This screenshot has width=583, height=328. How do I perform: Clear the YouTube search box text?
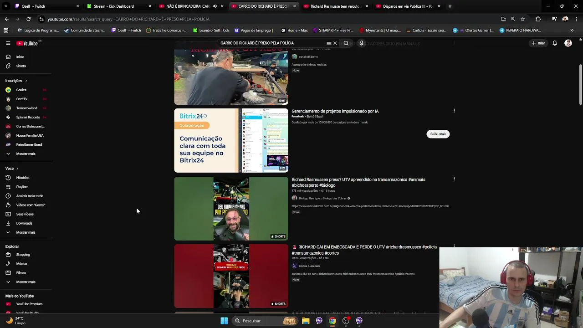click(335, 43)
